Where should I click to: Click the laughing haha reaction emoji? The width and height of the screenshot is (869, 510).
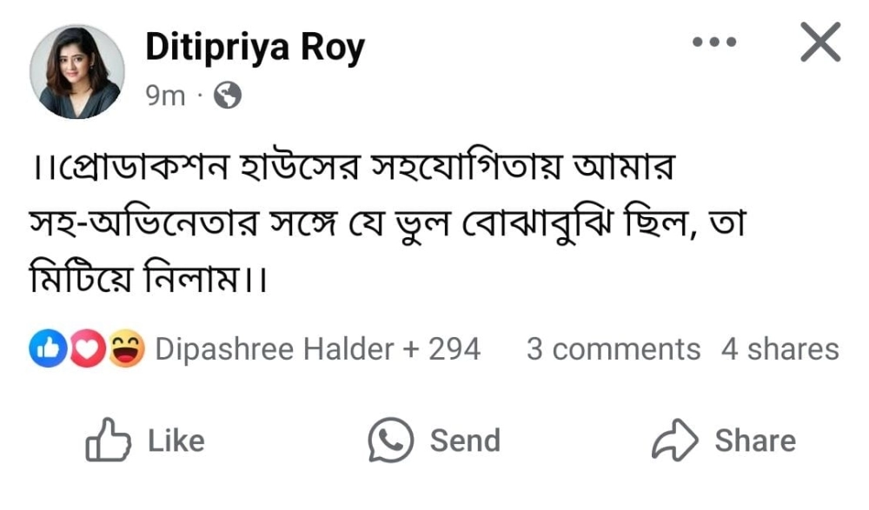pyautogui.click(x=125, y=349)
